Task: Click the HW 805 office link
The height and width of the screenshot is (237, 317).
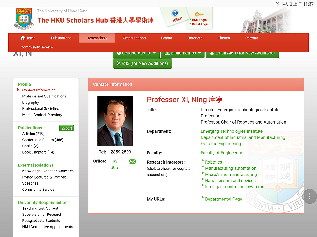Action: click(114, 164)
